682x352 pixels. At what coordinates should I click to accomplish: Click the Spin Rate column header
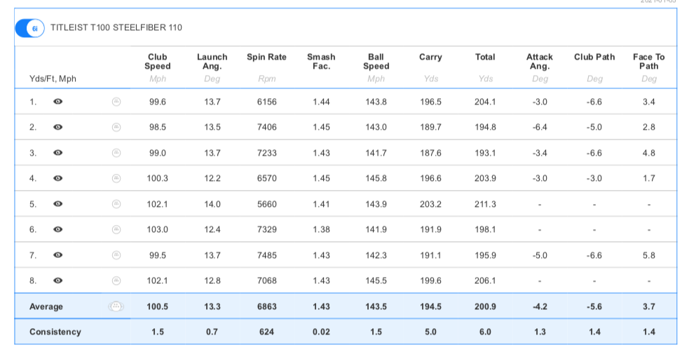(x=266, y=57)
